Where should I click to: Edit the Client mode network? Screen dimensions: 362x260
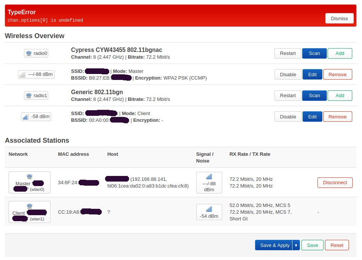click(x=312, y=117)
